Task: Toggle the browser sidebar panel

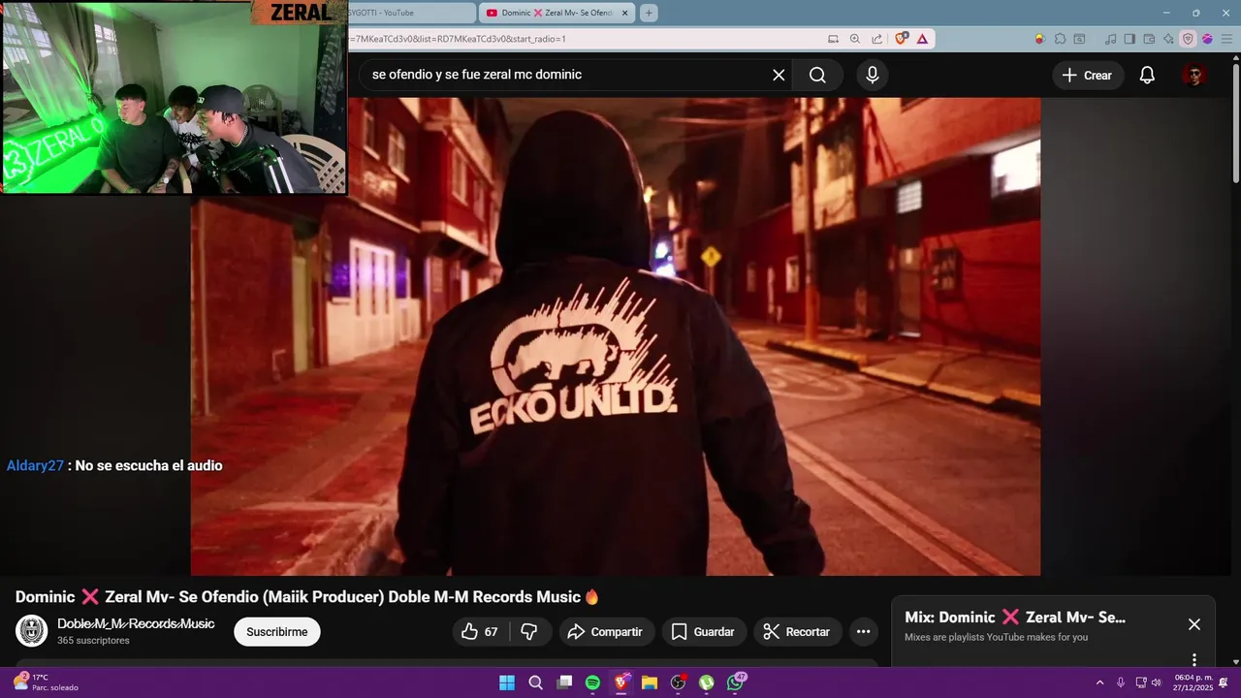Action: 1130,39
